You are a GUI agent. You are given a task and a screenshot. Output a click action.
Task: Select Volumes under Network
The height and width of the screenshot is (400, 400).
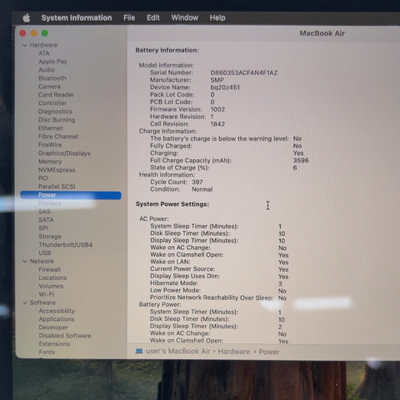click(x=51, y=286)
